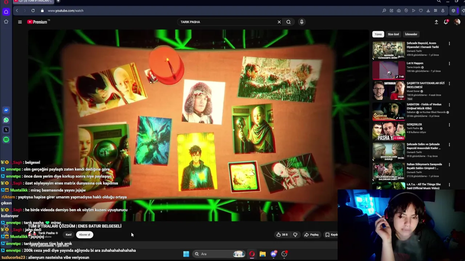Open Opera GX from the taskbar

(x=252, y=254)
